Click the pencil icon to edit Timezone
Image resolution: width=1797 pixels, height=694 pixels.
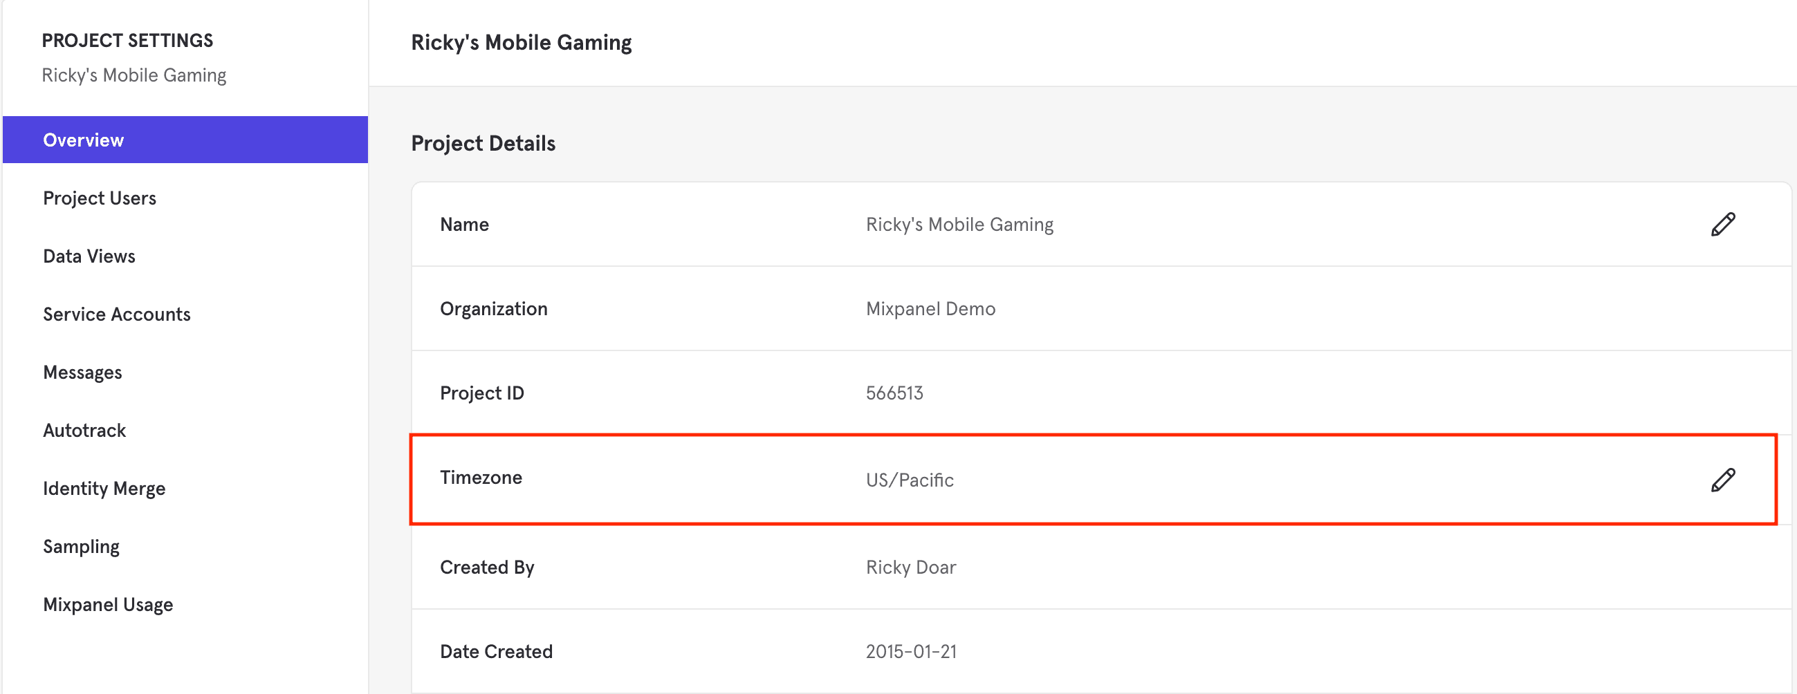pos(1722,480)
